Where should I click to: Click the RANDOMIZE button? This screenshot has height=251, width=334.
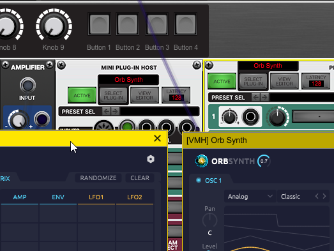coord(98,178)
